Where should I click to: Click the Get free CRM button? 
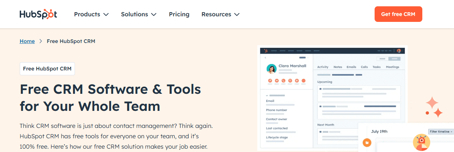click(398, 14)
